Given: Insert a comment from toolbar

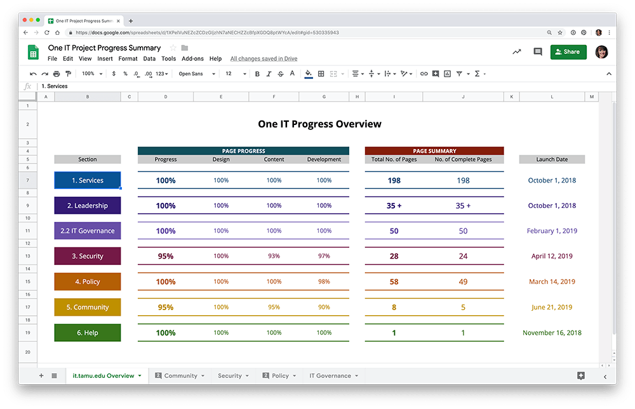Looking at the screenshot, I should 436,74.
